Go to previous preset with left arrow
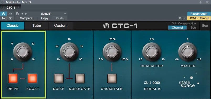This screenshot has height=99, width=211. [x=22, y=14]
